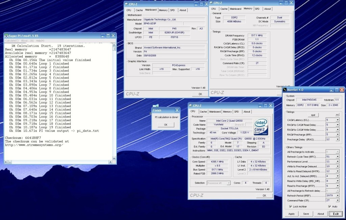Click the MemSet 4.0 title bar icon
The height and width of the screenshot is (220, 346).
point(285,90)
